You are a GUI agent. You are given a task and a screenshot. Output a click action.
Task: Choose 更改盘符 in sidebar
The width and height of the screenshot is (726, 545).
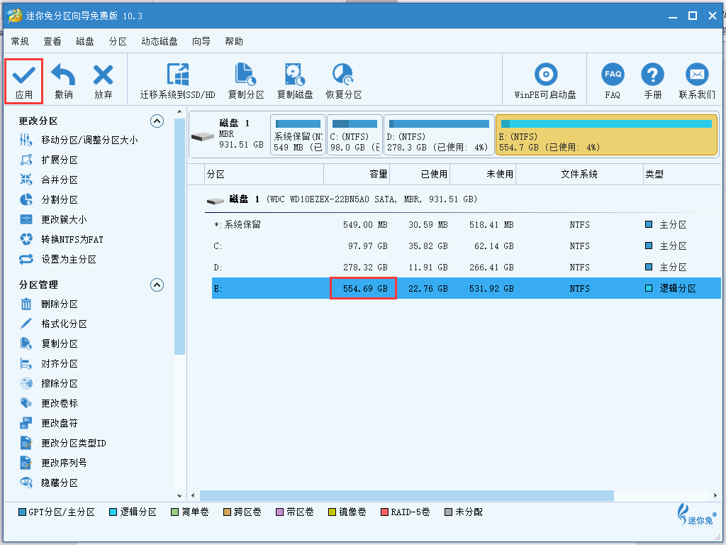point(49,423)
